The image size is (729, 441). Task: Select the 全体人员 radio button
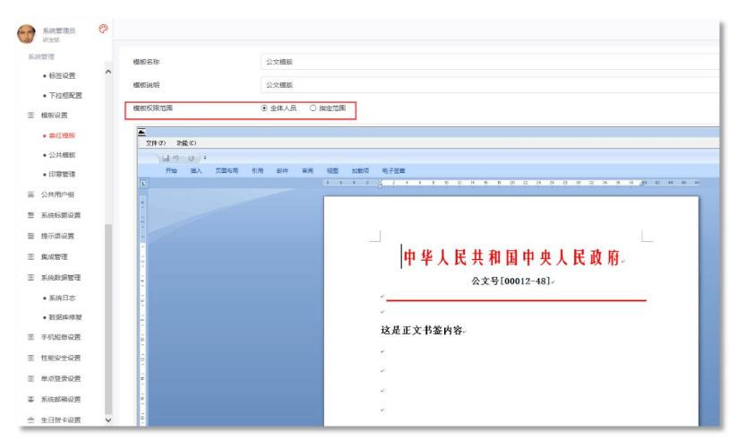point(264,108)
